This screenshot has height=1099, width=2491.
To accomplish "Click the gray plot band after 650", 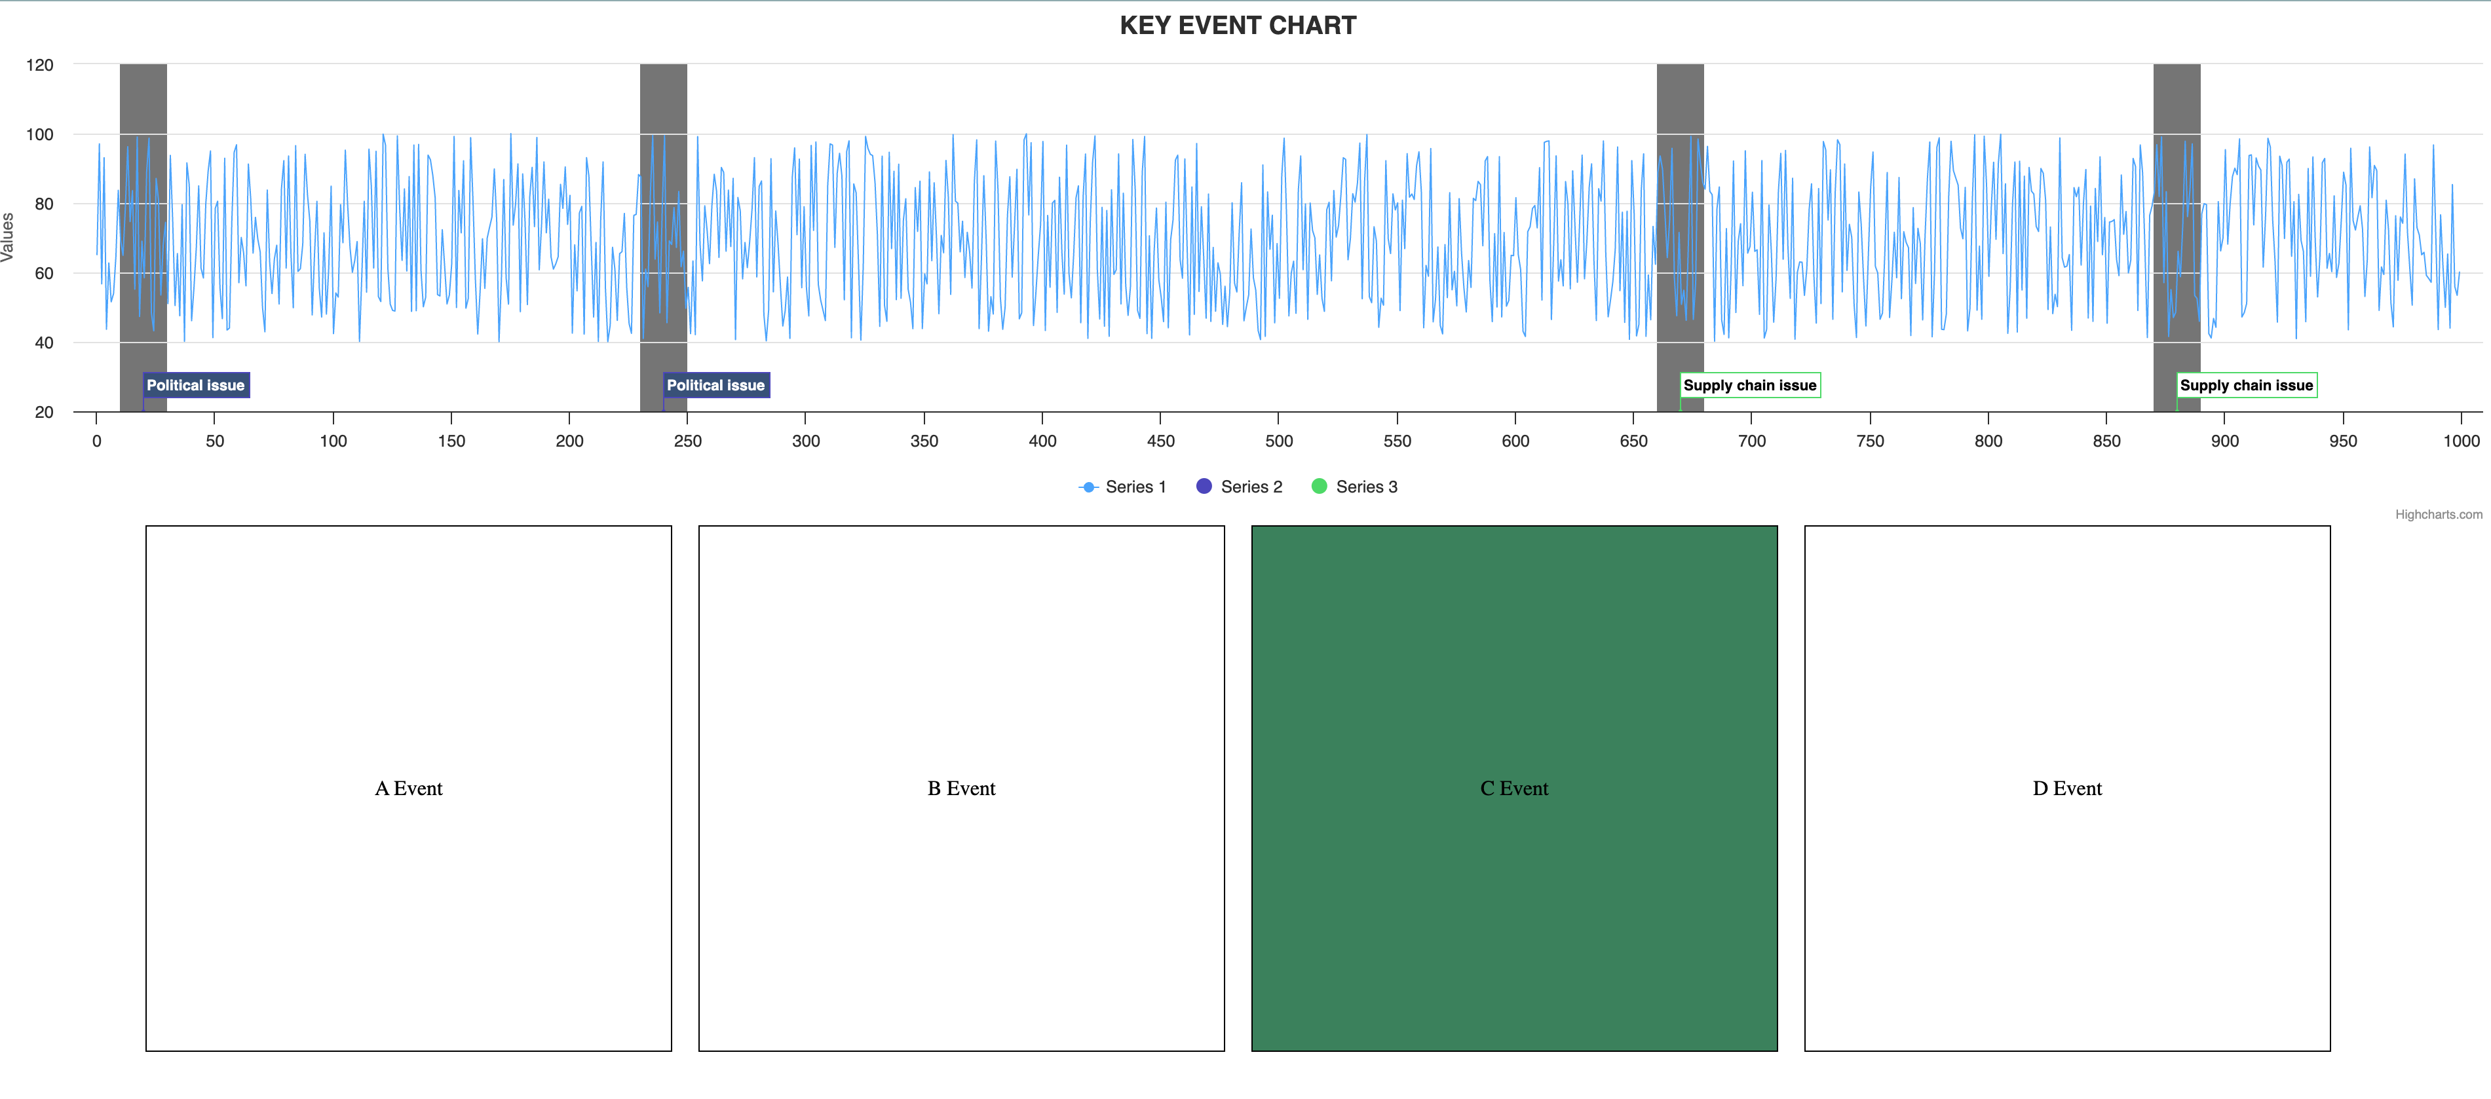I will point(1680,97).
